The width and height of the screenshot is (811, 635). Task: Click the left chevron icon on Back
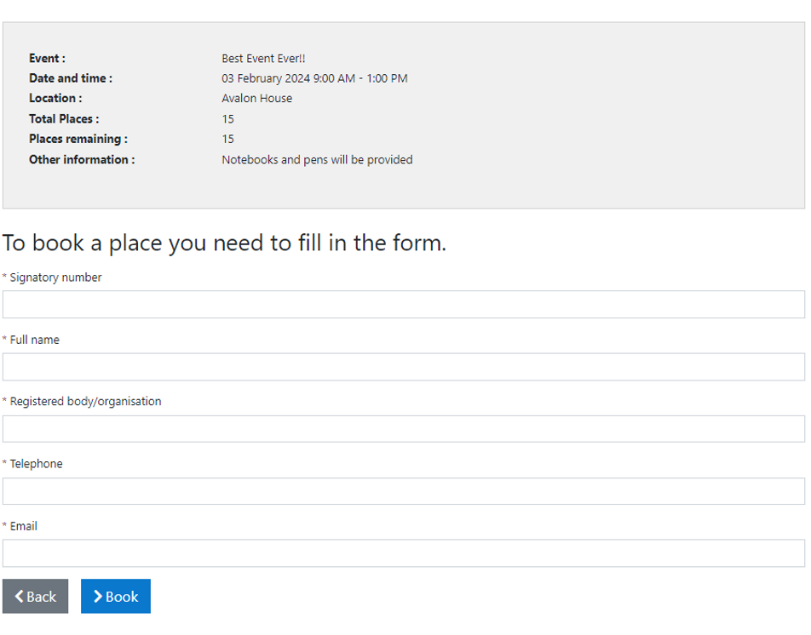19,597
